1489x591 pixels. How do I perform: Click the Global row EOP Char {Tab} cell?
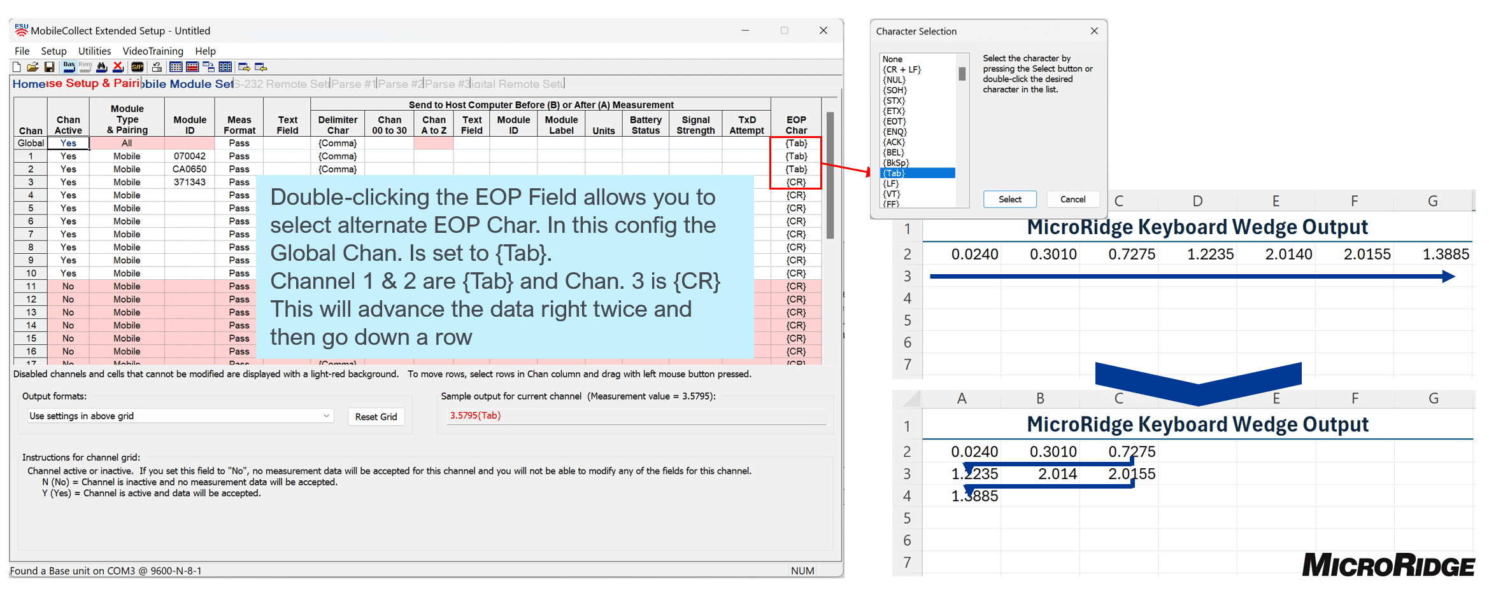[x=796, y=143]
